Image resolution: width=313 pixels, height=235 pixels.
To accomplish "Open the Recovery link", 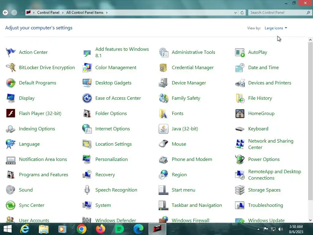I will (x=105, y=175).
